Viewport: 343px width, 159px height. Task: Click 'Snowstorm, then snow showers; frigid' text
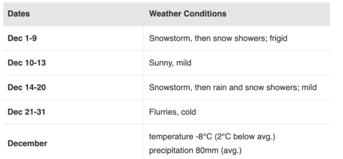coord(218,39)
